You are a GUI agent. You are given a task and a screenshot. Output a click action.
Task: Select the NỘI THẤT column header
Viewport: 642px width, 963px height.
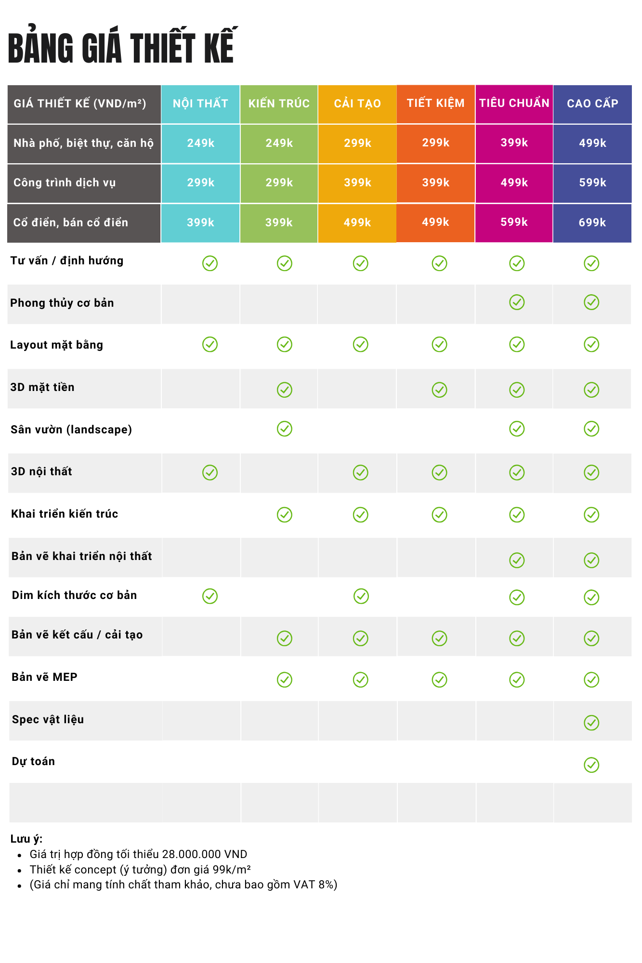[x=200, y=104]
